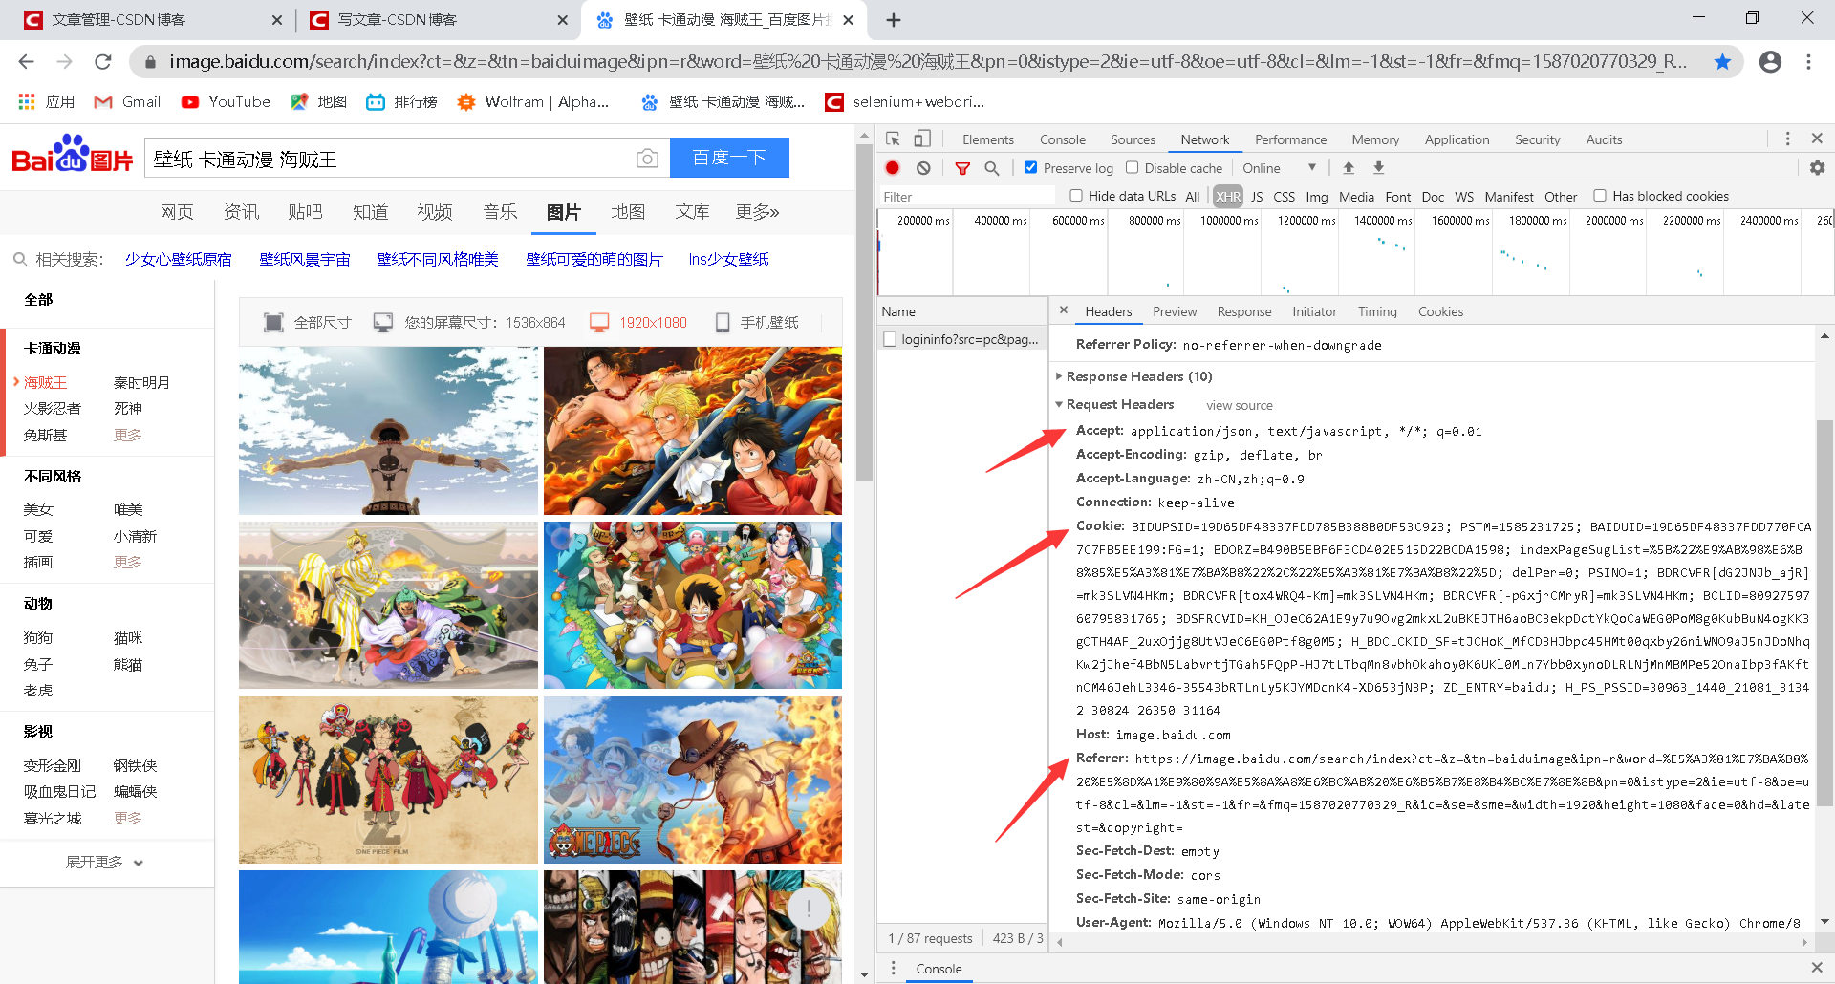
Task: Enable Disable cache checkbox
Action: [1132, 167]
